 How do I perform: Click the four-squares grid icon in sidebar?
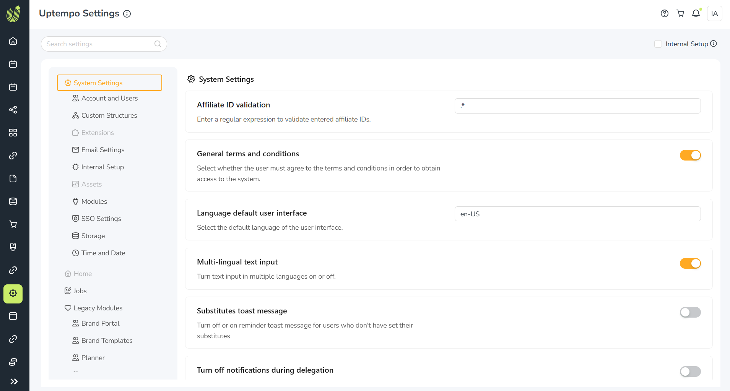13,133
